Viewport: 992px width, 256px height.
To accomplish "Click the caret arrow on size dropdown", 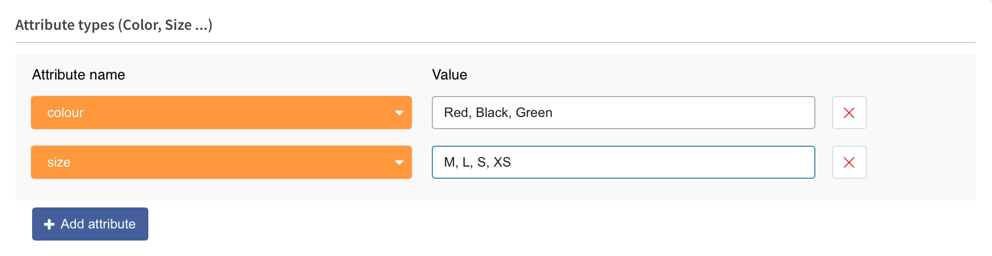I will coord(399,163).
